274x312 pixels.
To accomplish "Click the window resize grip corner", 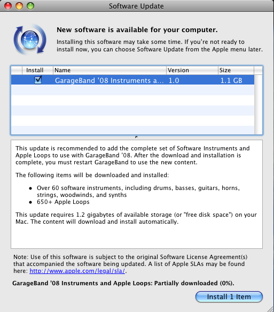I will click(x=270, y=309).
